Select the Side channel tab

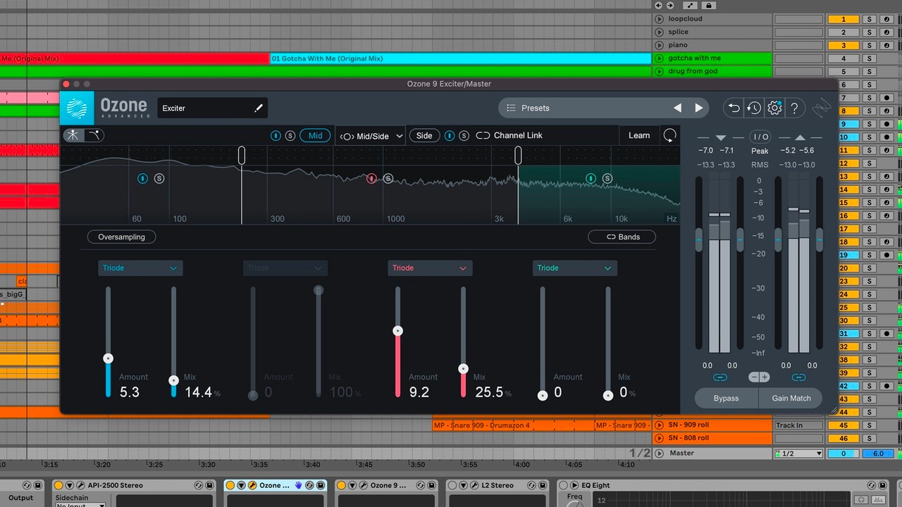[x=424, y=135]
